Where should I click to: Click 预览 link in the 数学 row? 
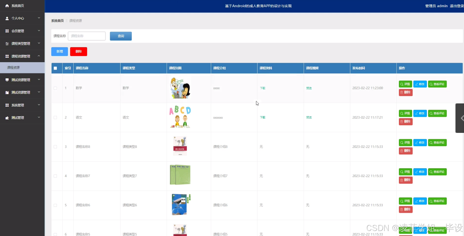(x=309, y=88)
